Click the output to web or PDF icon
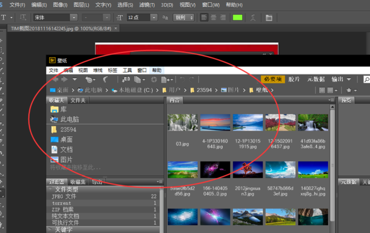The image size is (370, 233). (167, 80)
